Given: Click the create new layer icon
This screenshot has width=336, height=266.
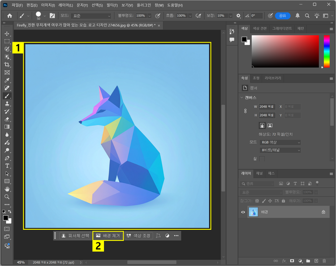Looking at the screenshot, I should tap(316, 260).
